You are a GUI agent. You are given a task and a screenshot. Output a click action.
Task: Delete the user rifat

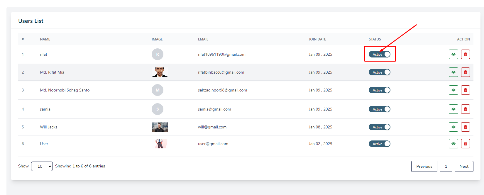coord(465,54)
